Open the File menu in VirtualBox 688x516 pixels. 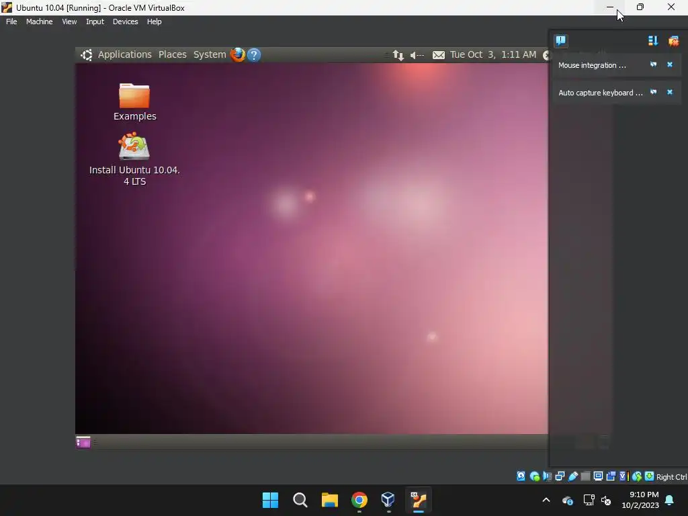point(11,21)
